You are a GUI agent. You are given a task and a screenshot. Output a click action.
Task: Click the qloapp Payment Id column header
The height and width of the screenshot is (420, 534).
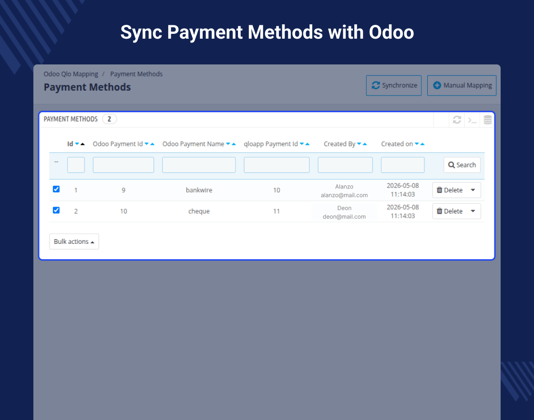click(271, 144)
